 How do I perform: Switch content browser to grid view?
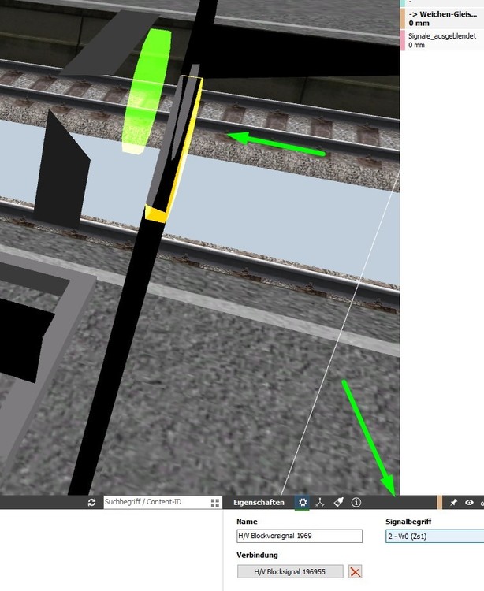[x=215, y=503]
